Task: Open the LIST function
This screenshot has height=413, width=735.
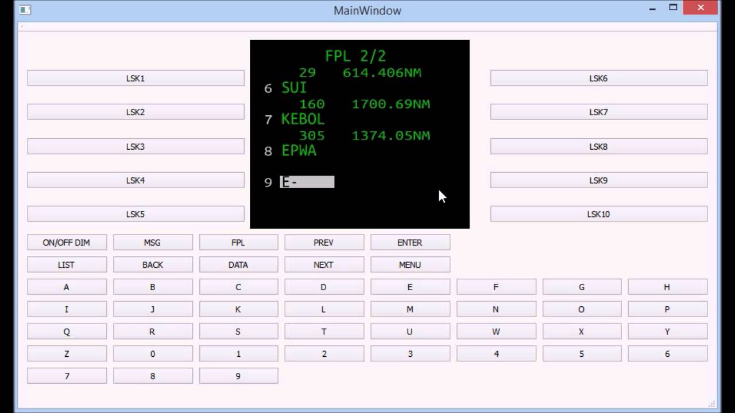Action: point(67,264)
